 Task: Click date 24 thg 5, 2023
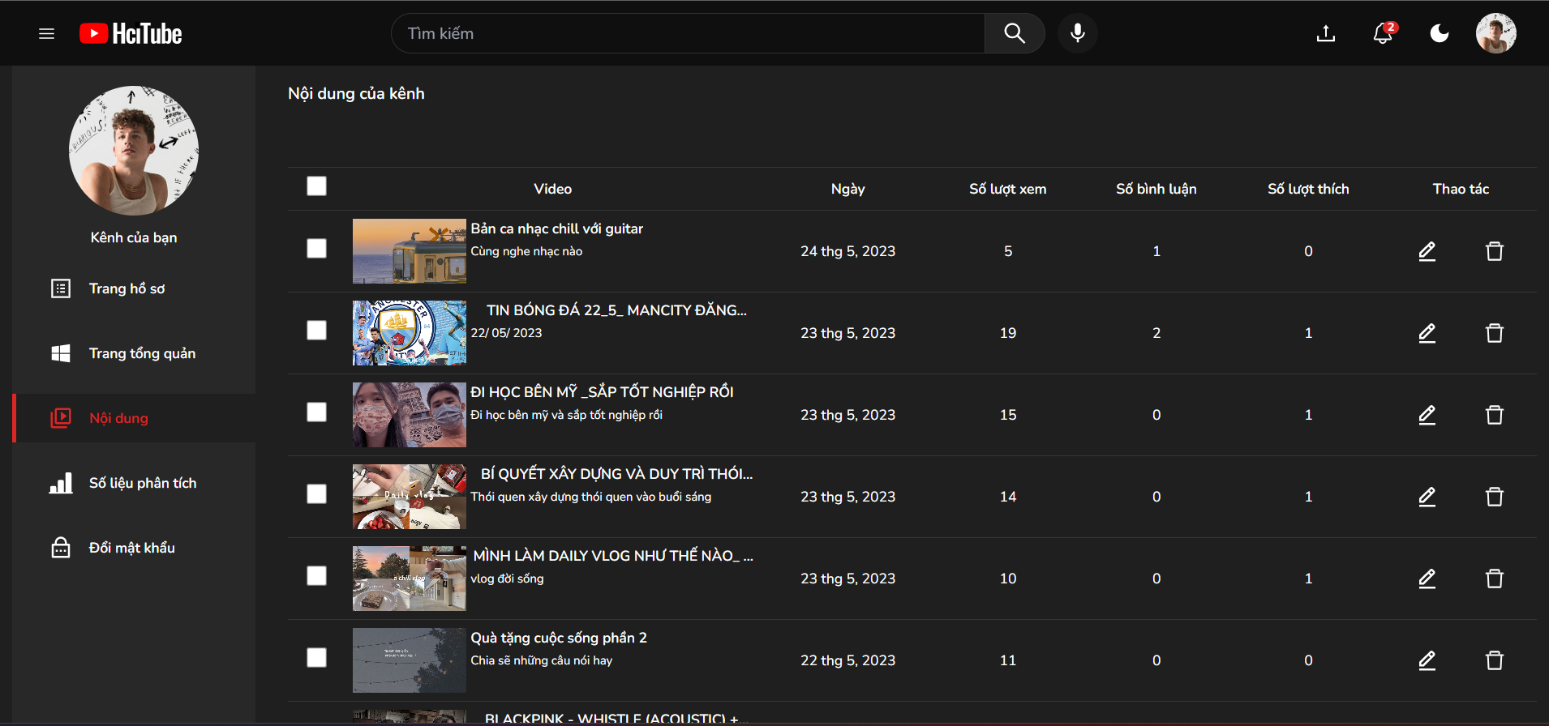pyautogui.click(x=848, y=251)
